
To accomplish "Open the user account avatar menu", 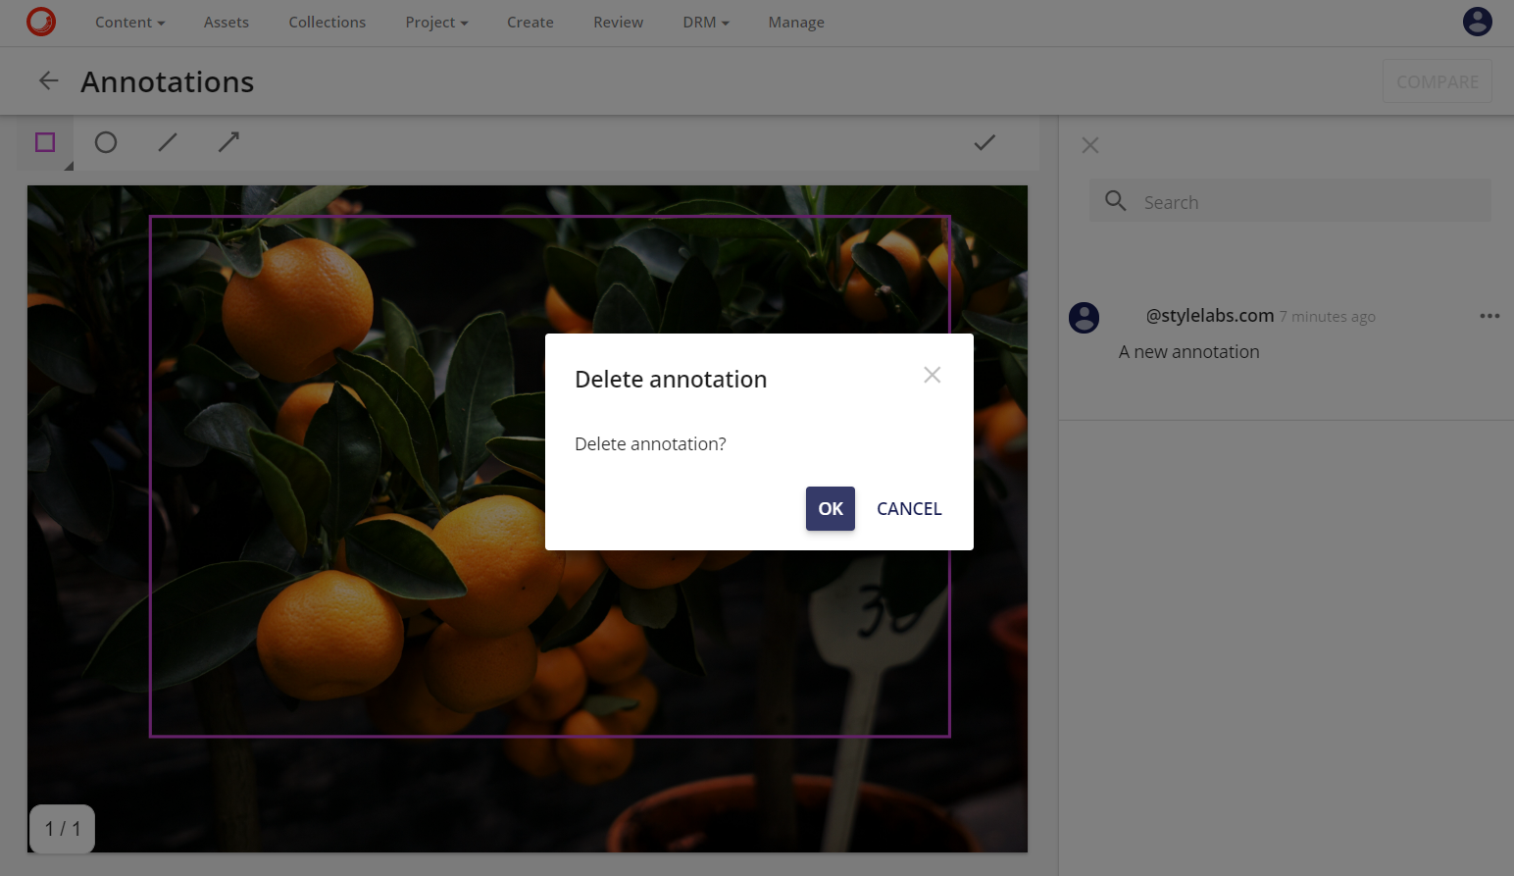I will point(1477,21).
